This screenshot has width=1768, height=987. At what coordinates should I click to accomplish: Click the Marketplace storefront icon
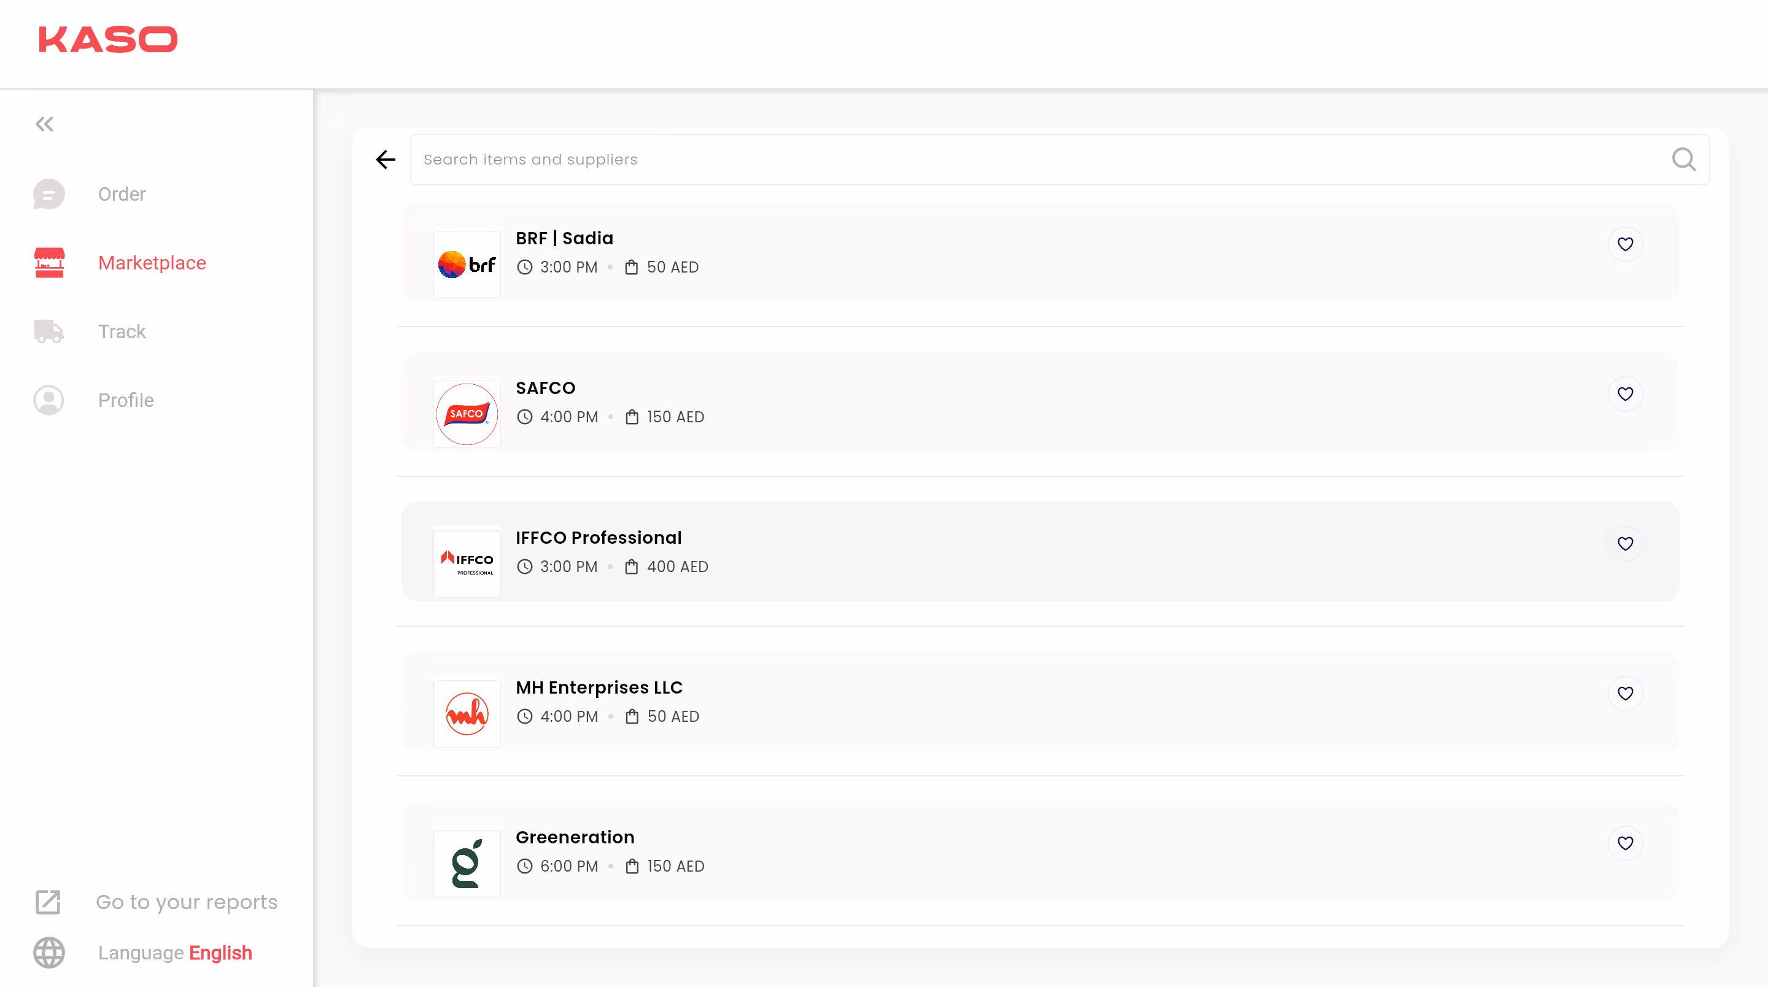(48, 263)
